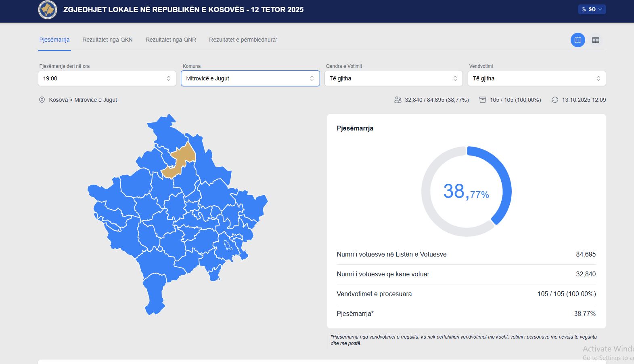Click the ballot box polling stations icon
The height and width of the screenshot is (364, 634).
[482, 100]
